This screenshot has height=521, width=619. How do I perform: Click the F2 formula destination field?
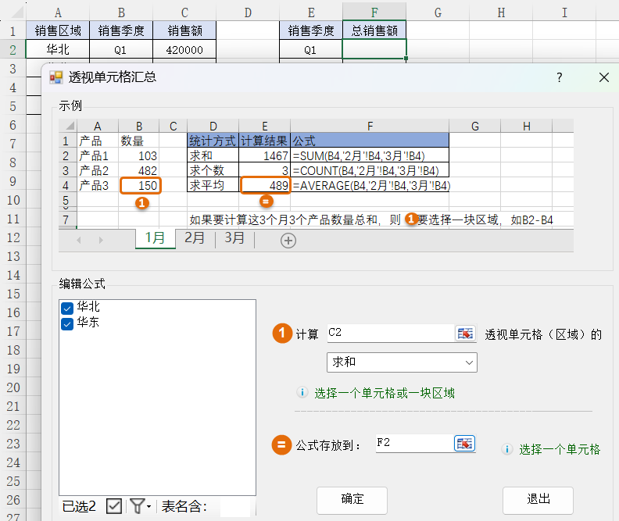[x=413, y=444]
